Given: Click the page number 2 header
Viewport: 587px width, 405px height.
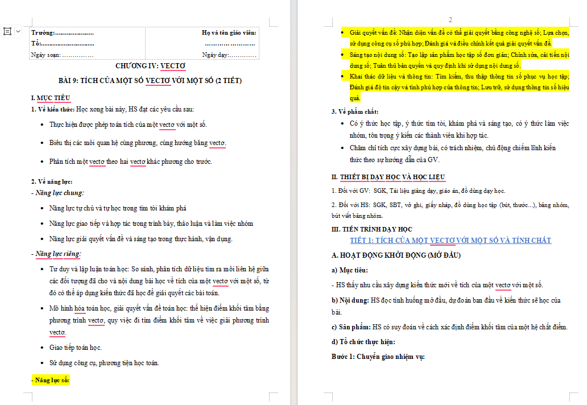Looking at the screenshot, I should pos(450,19).
